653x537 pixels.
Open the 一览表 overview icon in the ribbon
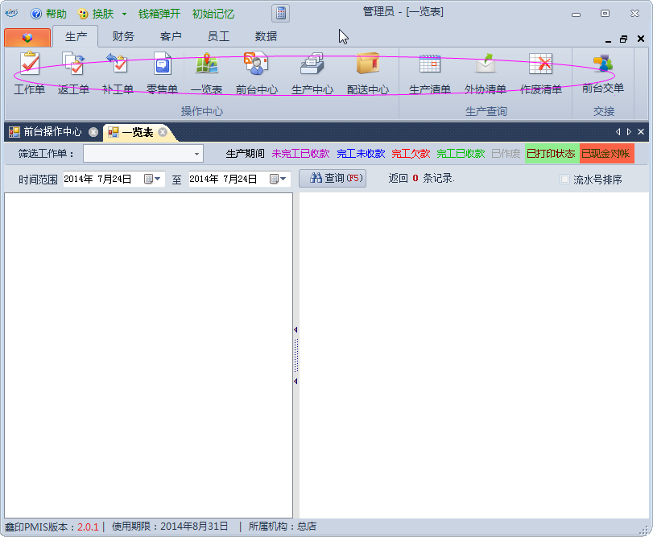(207, 73)
